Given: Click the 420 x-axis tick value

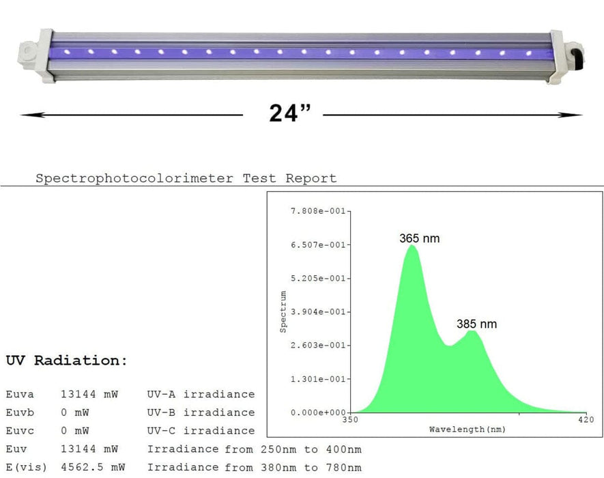Looking at the screenshot, I should (x=585, y=420).
